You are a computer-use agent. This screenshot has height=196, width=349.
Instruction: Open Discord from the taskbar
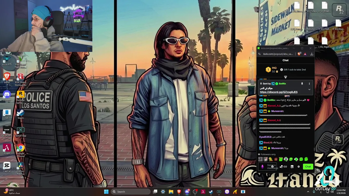point(187,192)
